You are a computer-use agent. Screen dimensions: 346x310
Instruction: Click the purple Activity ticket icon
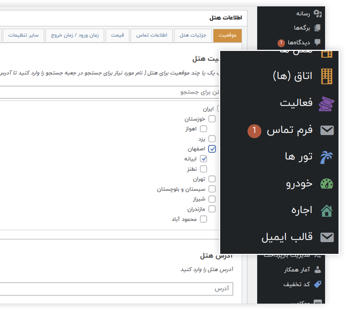click(327, 103)
